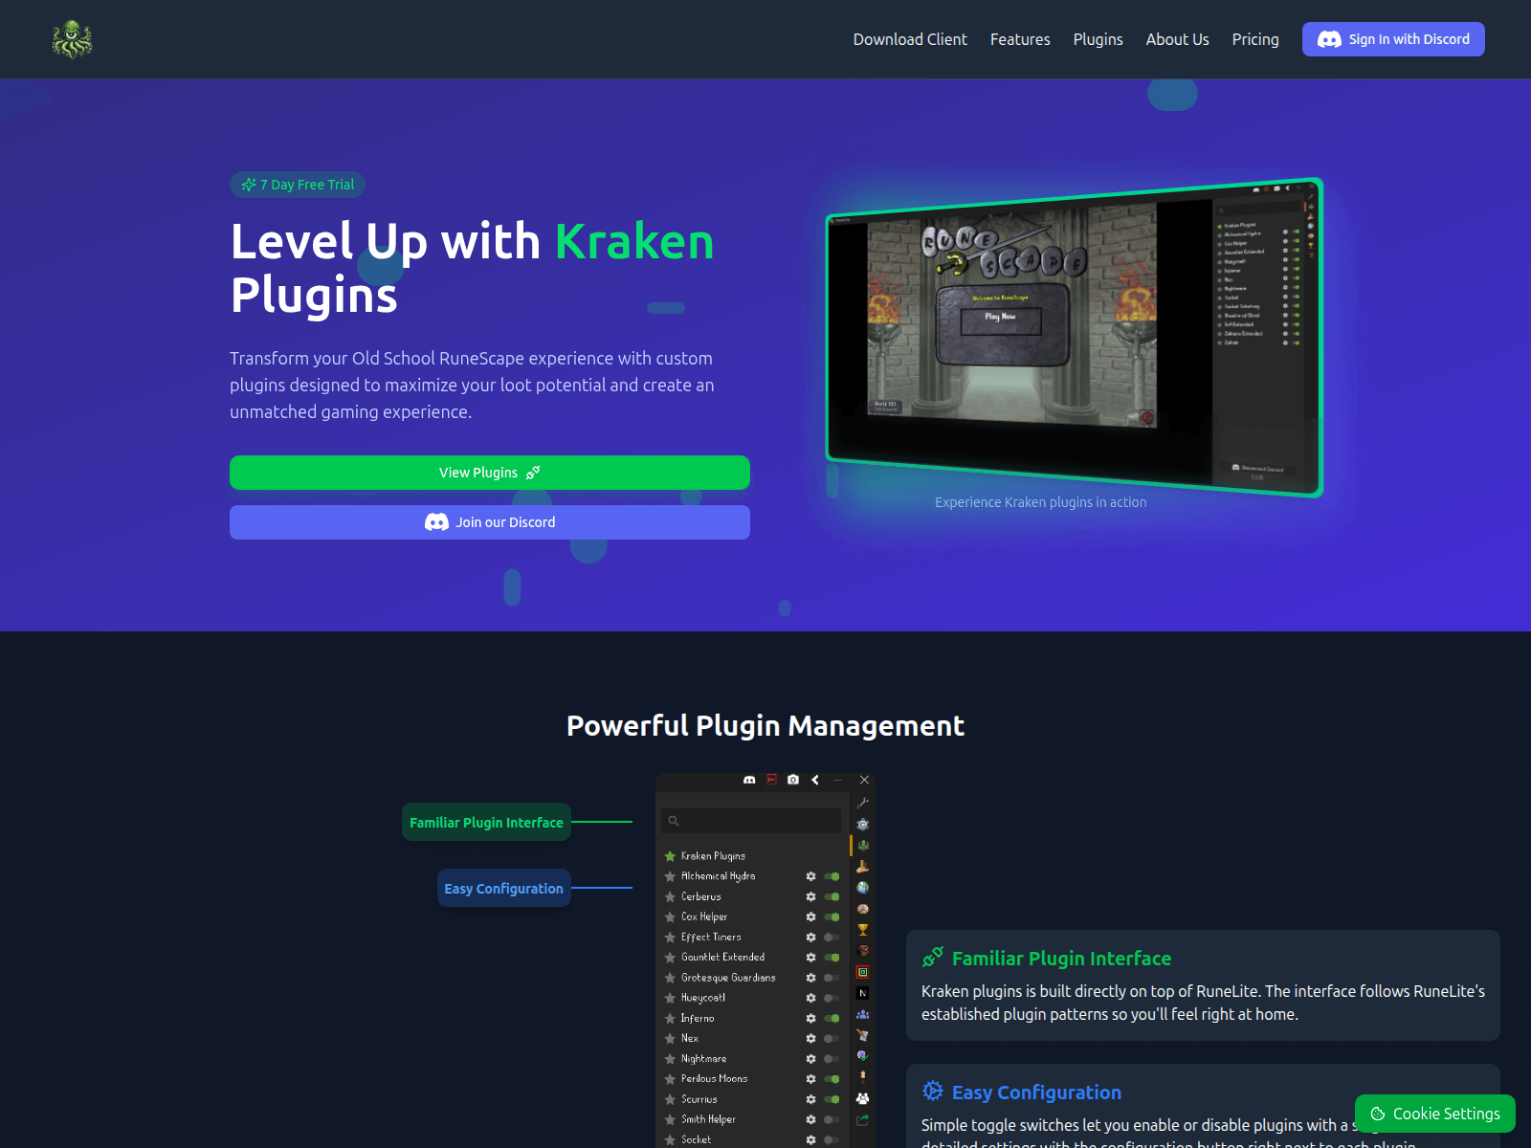Click the blue Easy Configuration label

[x=504, y=889]
